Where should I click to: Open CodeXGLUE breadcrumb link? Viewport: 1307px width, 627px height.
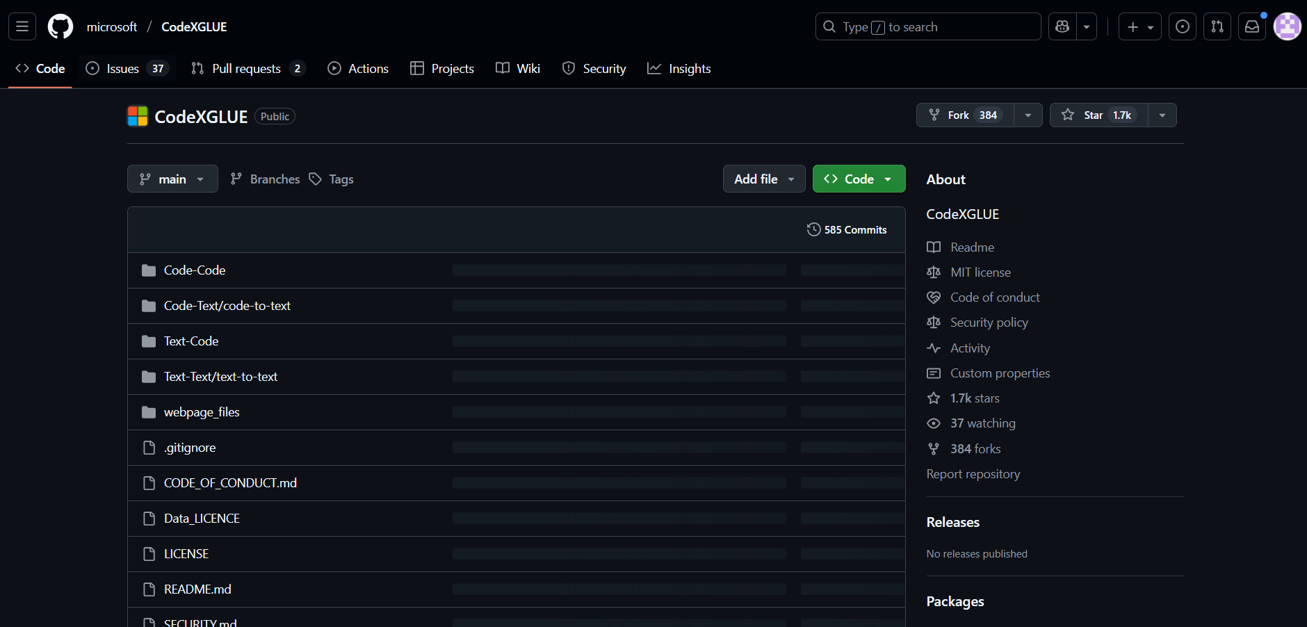tap(194, 27)
